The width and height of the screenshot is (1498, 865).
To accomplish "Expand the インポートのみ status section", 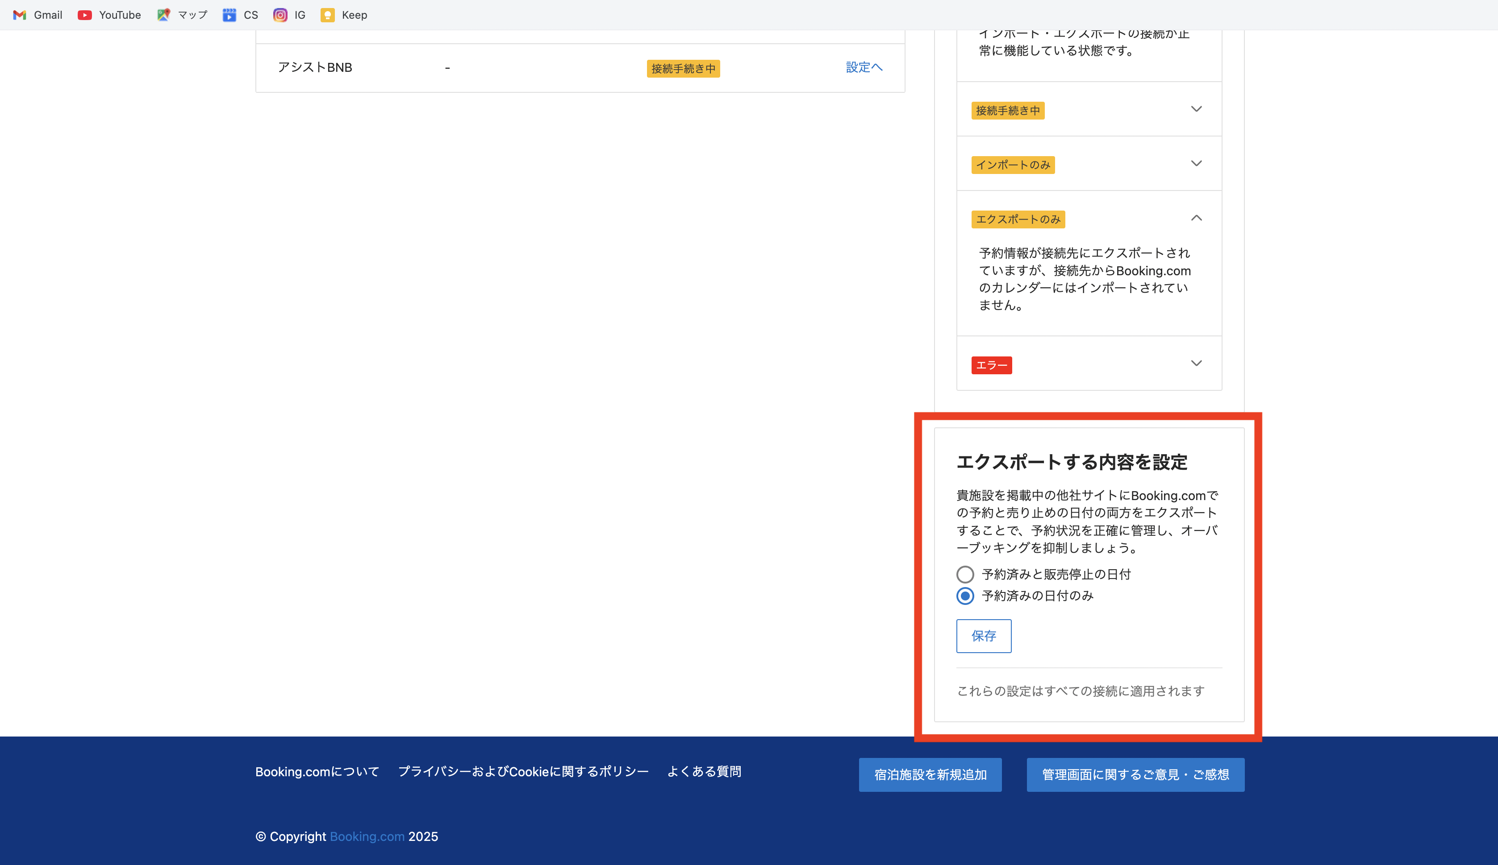I will click(1197, 163).
